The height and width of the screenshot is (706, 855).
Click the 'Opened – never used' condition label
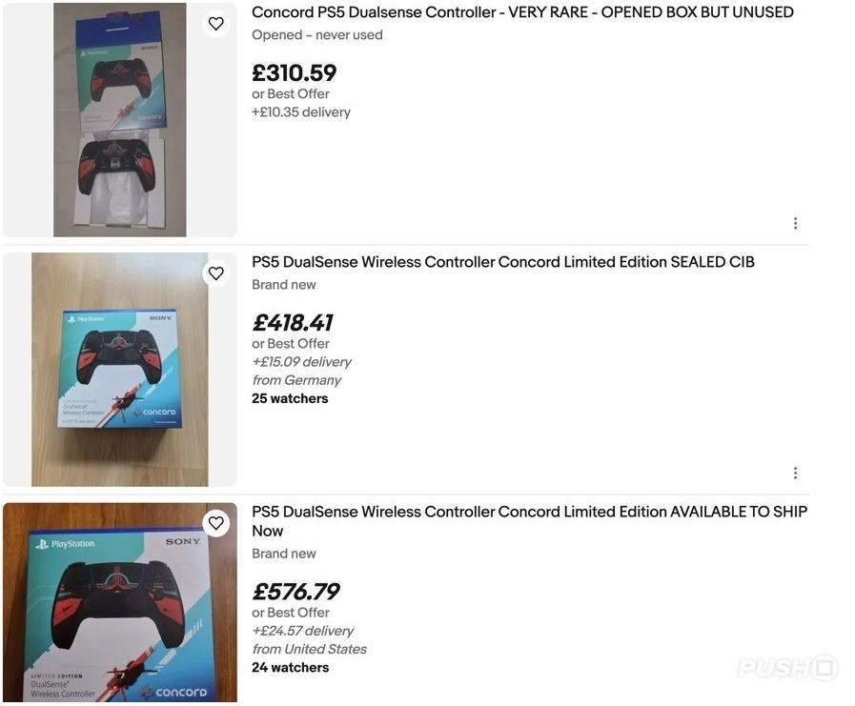pyautogui.click(x=316, y=35)
